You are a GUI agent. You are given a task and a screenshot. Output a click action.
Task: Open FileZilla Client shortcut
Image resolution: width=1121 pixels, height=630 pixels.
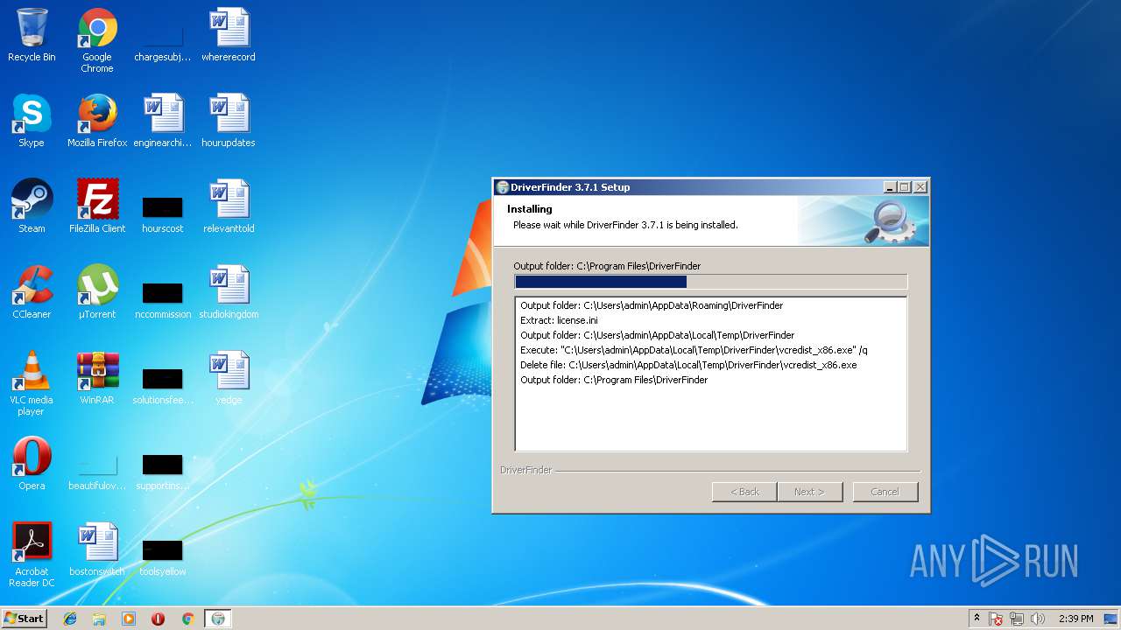coord(97,206)
